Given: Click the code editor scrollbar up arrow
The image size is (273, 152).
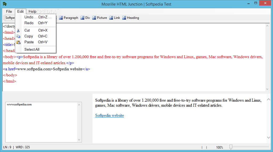Looking at the screenshot, I should 267,26.
